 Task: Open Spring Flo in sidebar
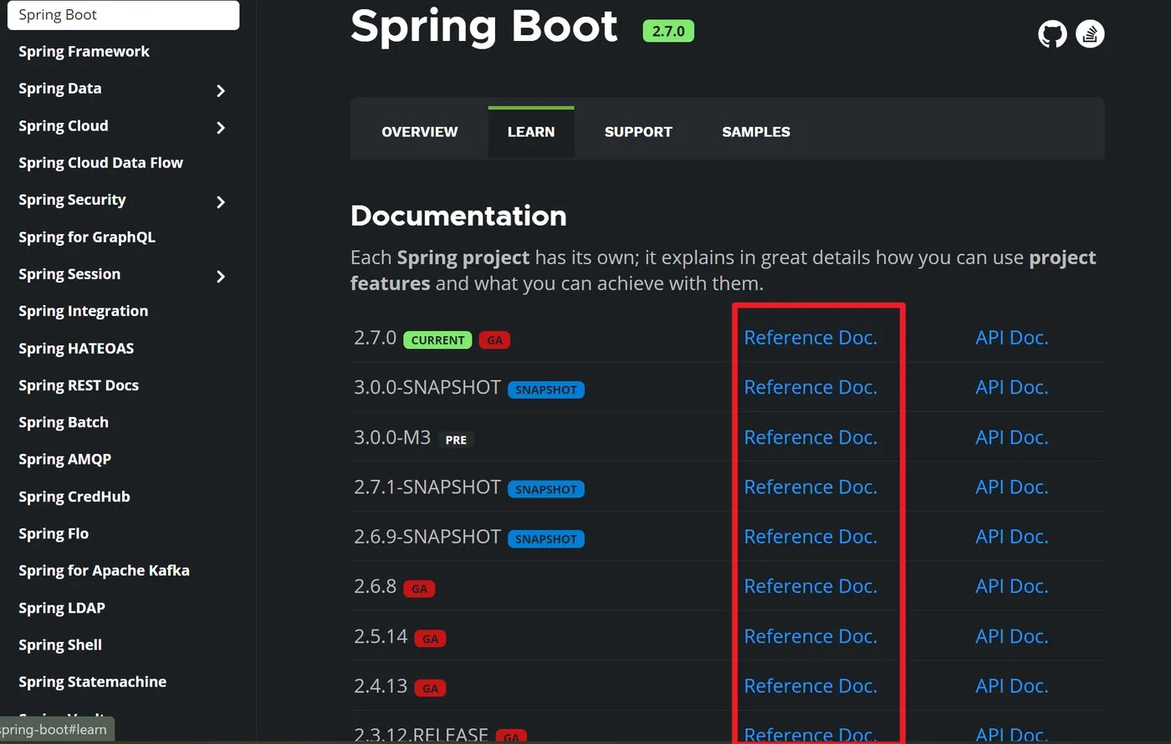tap(54, 533)
